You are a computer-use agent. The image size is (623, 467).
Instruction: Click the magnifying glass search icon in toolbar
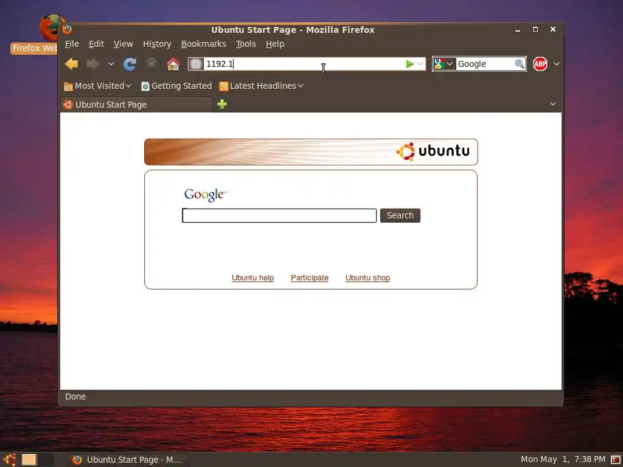coord(520,64)
